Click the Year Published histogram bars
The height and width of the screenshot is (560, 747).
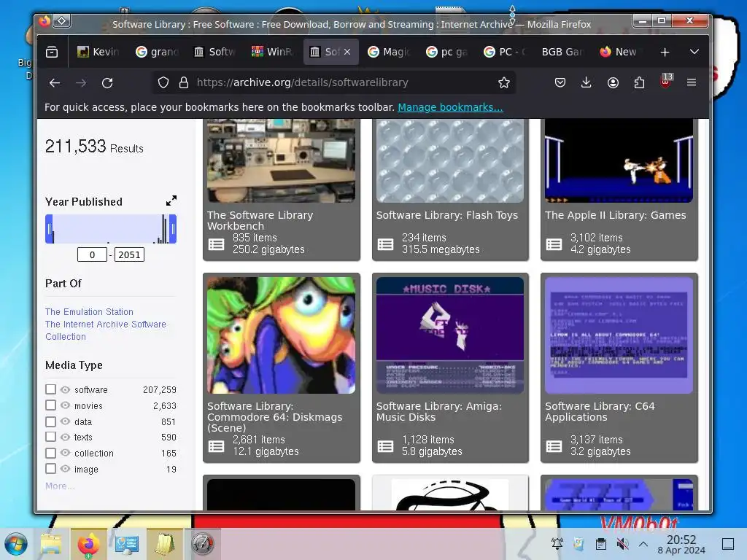(x=111, y=229)
